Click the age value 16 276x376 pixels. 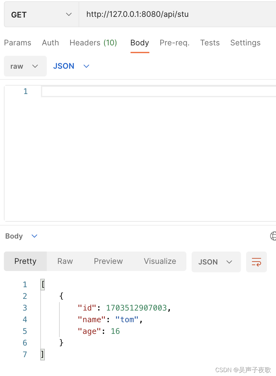pyautogui.click(x=115, y=331)
